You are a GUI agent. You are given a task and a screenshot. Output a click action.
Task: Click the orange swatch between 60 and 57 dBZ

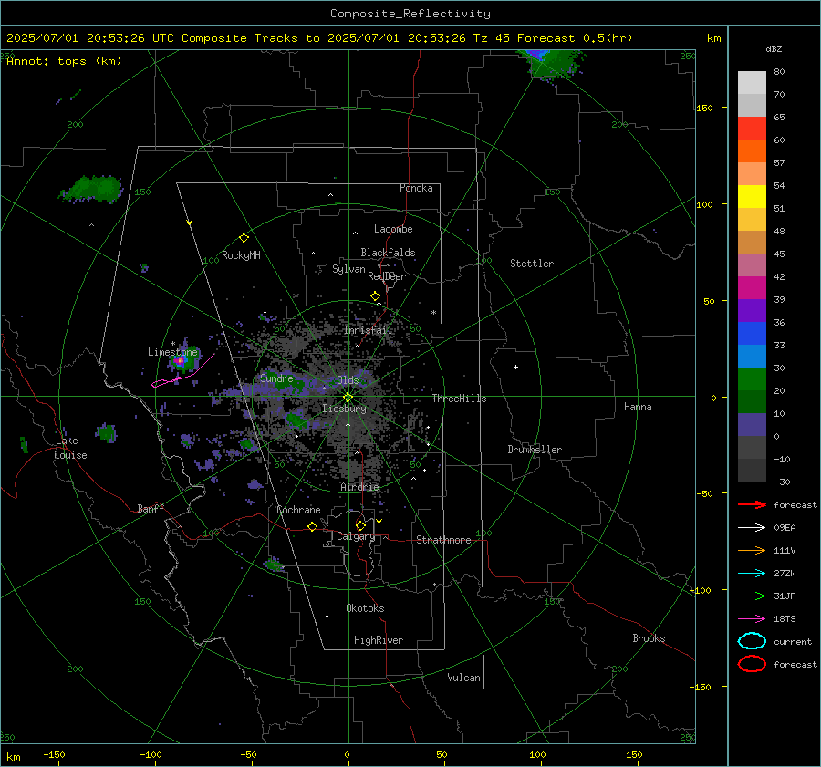752,151
